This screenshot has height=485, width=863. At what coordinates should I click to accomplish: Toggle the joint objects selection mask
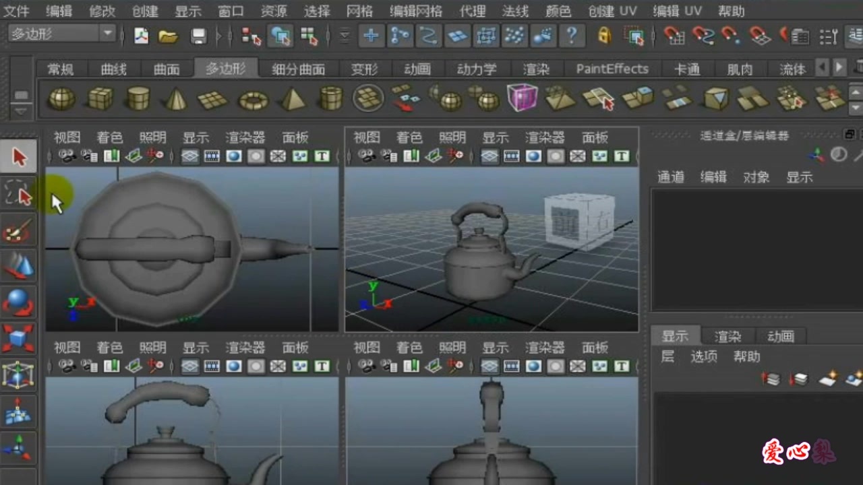pos(400,36)
